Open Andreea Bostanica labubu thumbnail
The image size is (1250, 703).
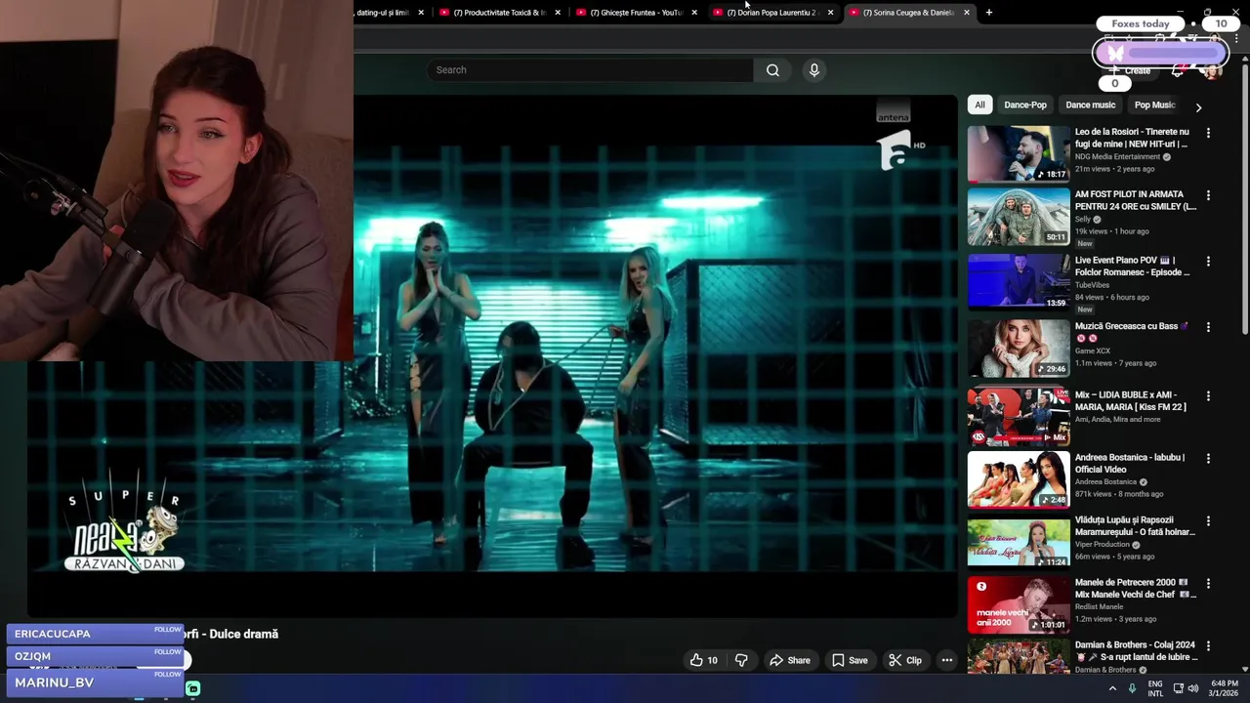click(1019, 479)
